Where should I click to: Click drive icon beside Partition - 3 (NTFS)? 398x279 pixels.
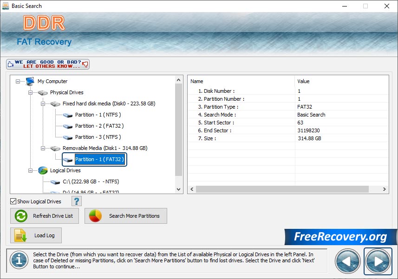[68, 137]
